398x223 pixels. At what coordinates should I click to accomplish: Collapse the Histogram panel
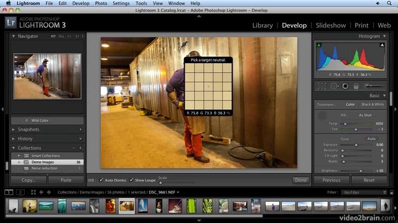click(x=384, y=36)
